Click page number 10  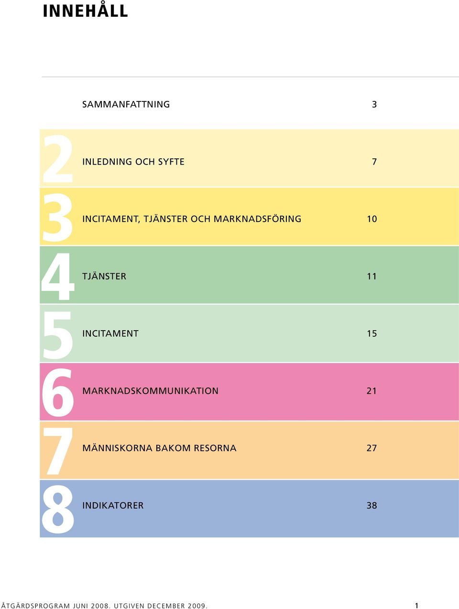[372, 219]
